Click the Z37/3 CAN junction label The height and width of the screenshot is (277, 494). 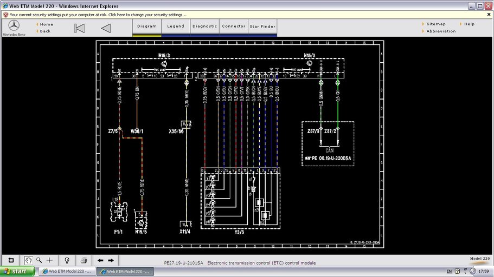pyautogui.click(x=313, y=131)
